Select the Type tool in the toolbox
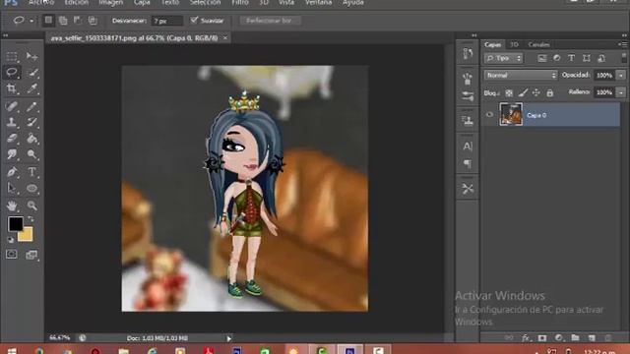The width and height of the screenshot is (630, 354). point(31,172)
